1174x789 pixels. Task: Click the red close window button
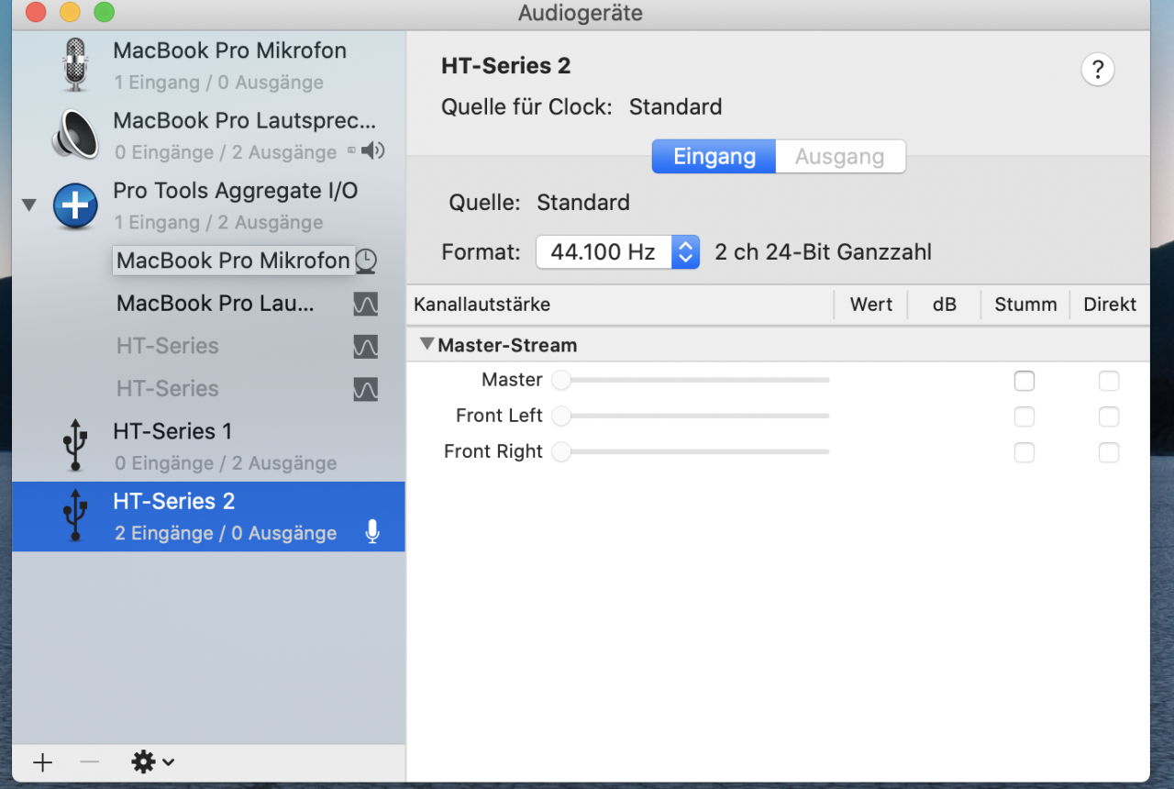pos(35,13)
